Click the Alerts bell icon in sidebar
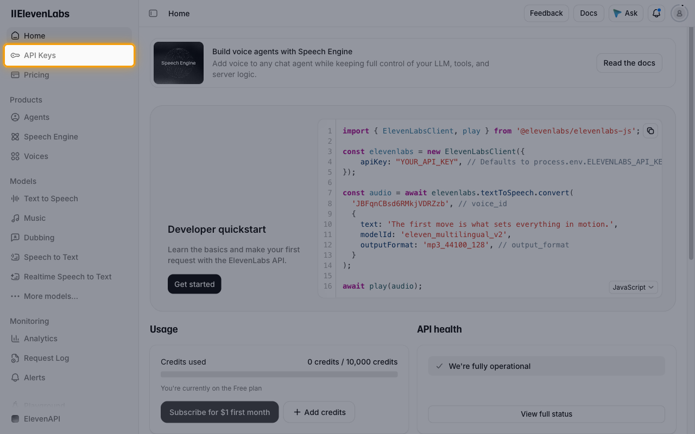695x434 pixels. point(15,378)
